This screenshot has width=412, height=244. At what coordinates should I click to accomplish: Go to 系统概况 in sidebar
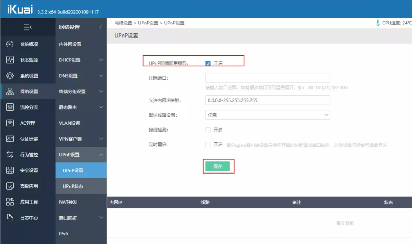(x=29, y=44)
